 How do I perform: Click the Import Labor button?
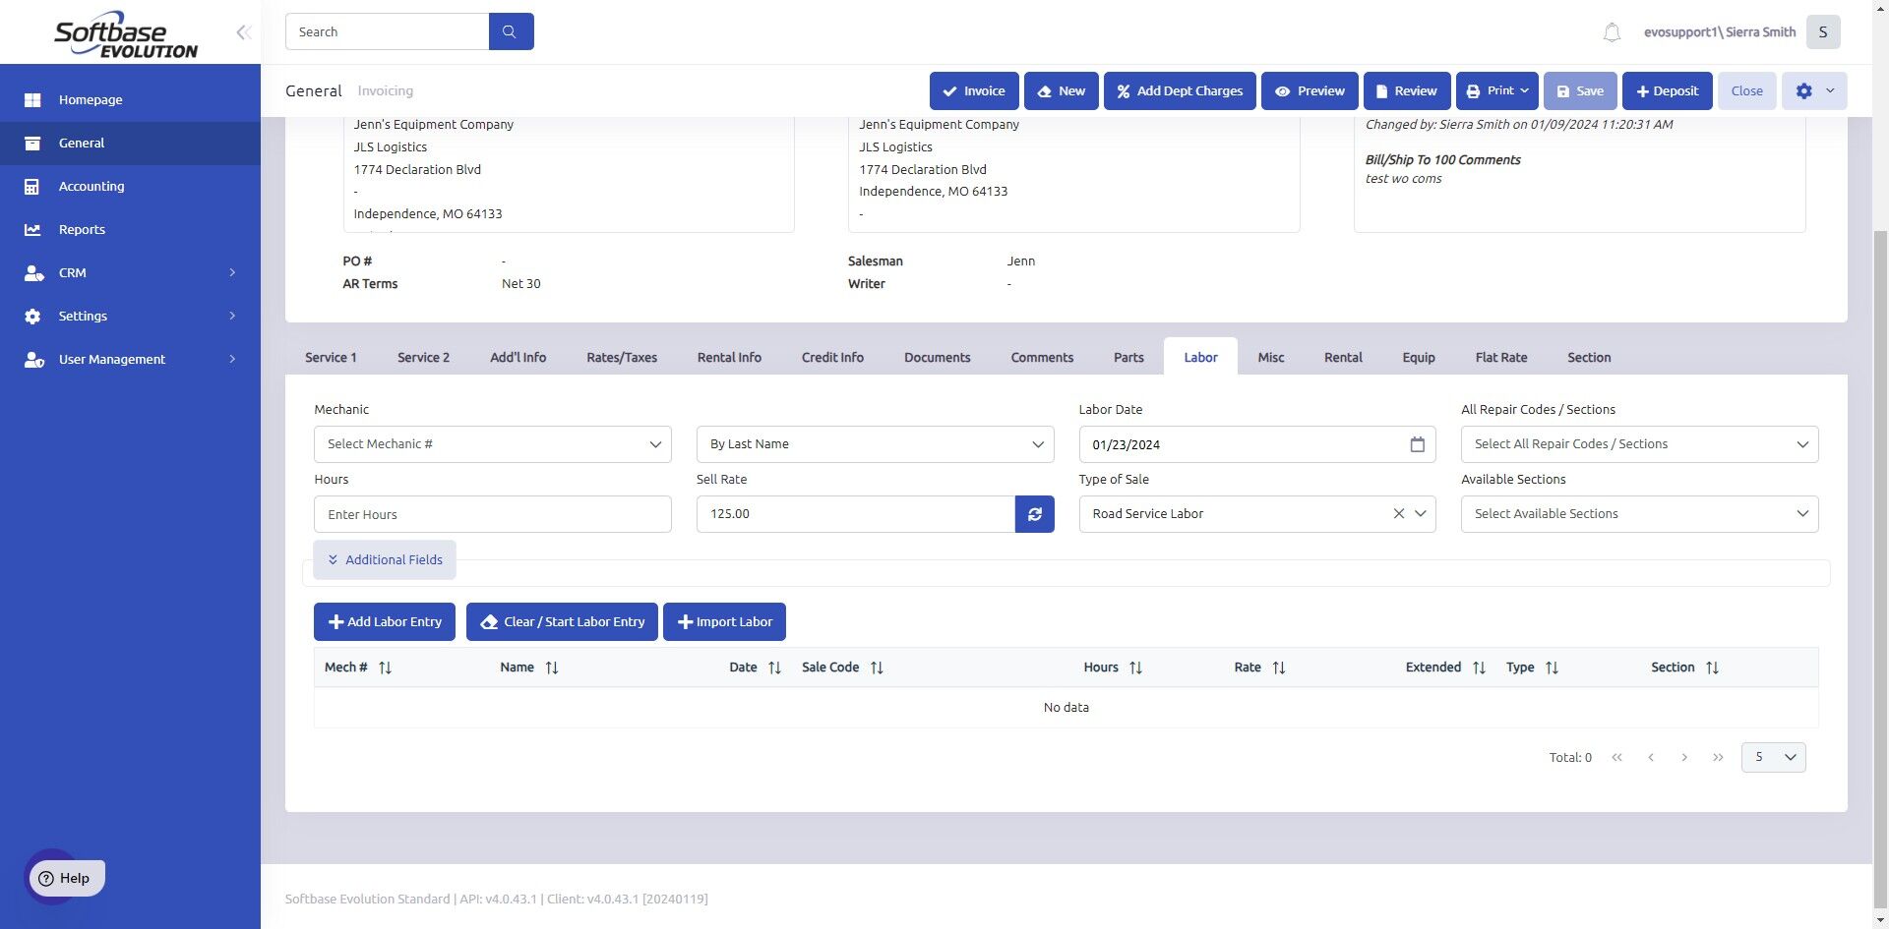[x=724, y=621]
